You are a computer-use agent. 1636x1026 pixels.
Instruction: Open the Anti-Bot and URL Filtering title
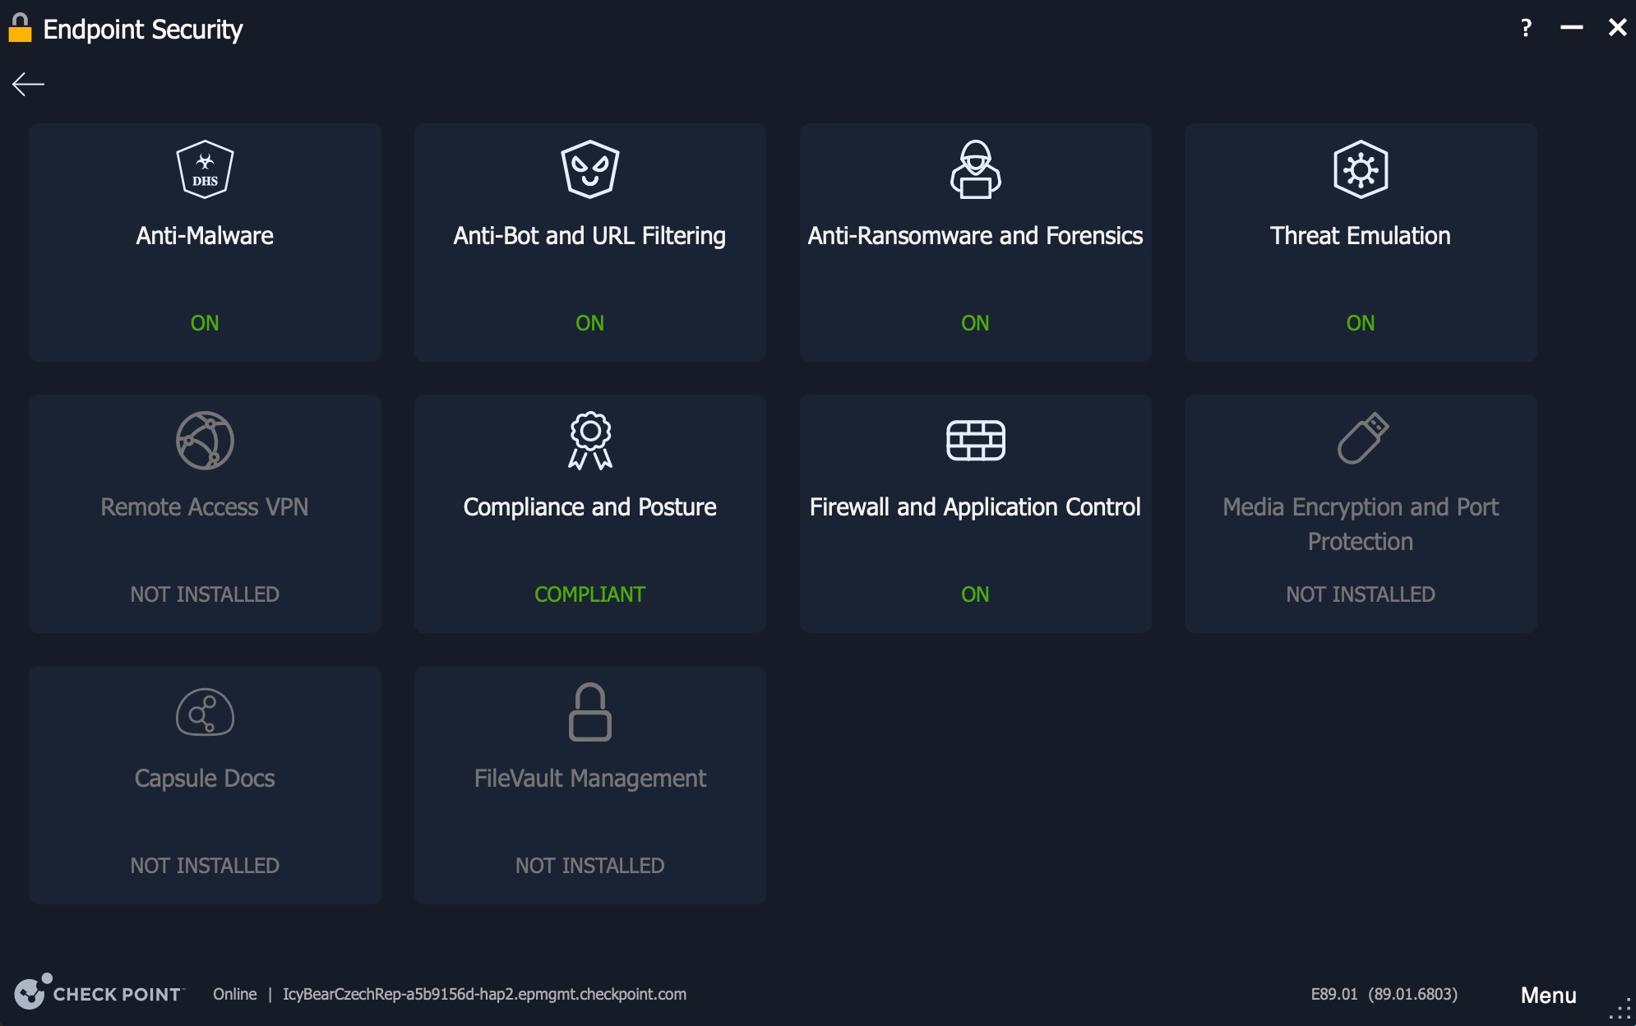(x=589, y=236)
